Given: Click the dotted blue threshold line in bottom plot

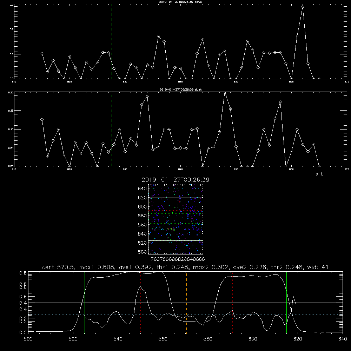Looking at the screenshot, I should click(x=185, y=315).
